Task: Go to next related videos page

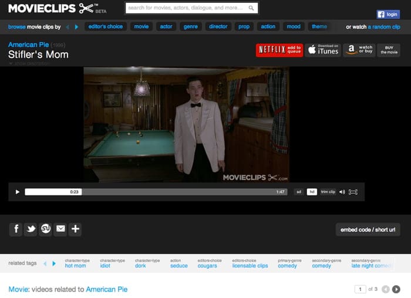Action: 396,289
